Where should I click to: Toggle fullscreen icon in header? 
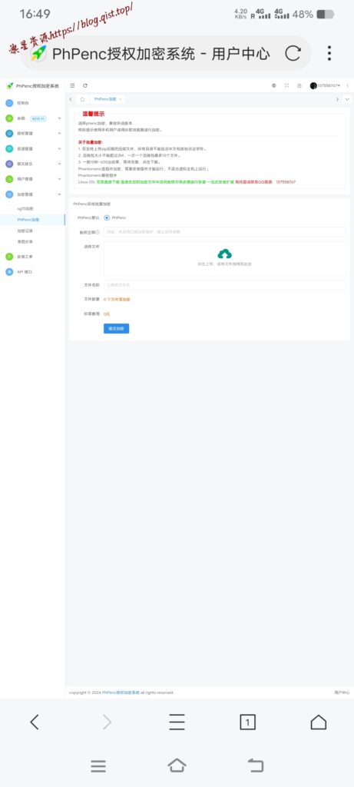coord(287,86)
